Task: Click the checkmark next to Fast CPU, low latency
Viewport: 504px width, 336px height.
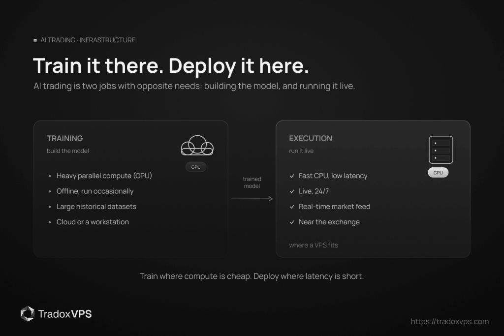Action: (x=292, y=176)
